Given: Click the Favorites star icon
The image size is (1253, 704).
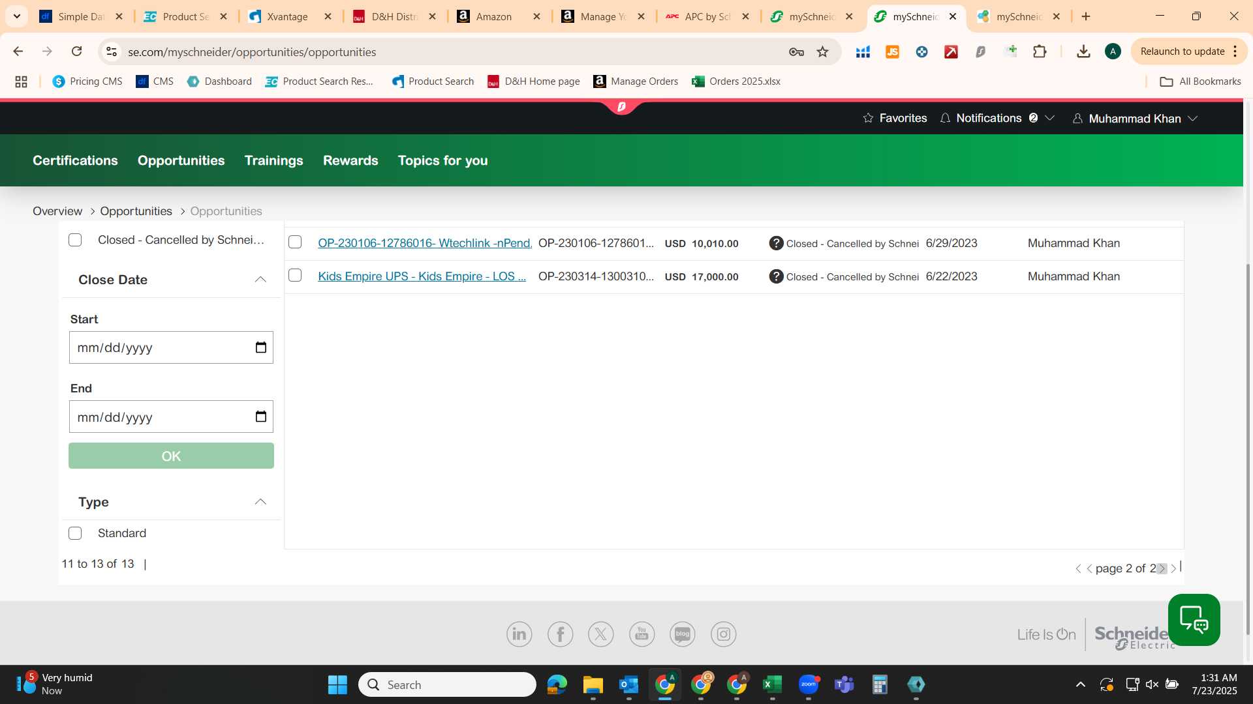Looking at the screenshot, I should (x=868, y=118).
